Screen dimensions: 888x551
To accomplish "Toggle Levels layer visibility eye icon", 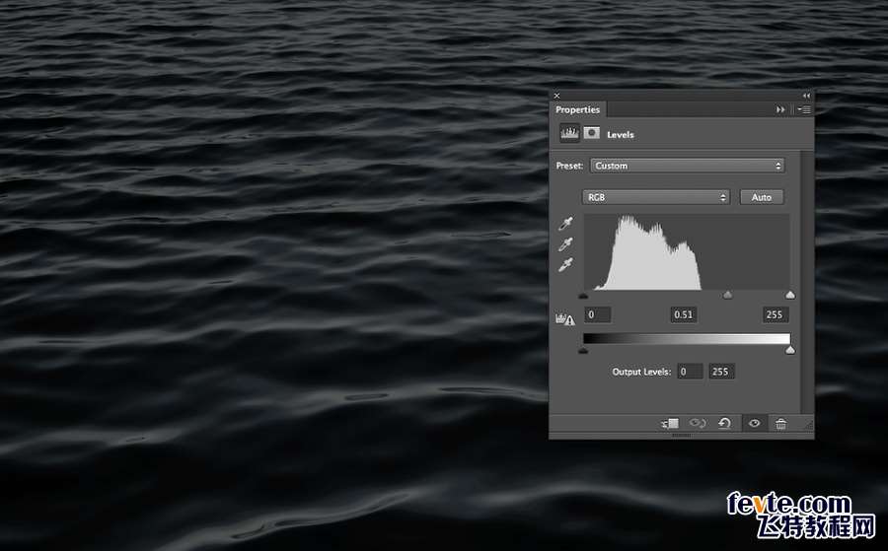I will coord(754,423).
